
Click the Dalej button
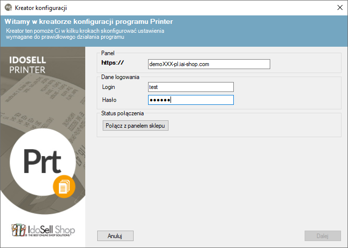(x=323, y=236)
